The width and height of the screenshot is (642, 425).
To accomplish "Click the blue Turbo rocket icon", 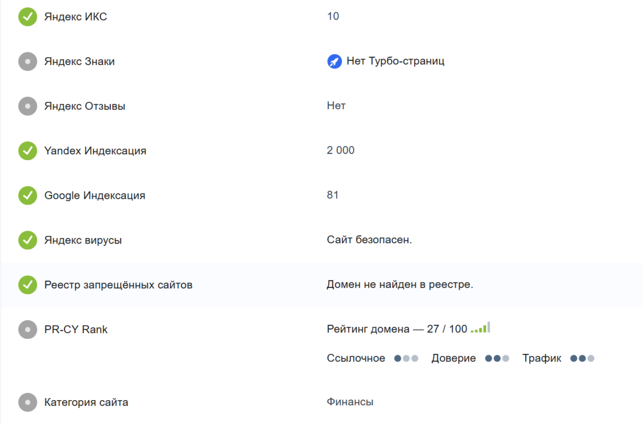I will tap(334, 61).
